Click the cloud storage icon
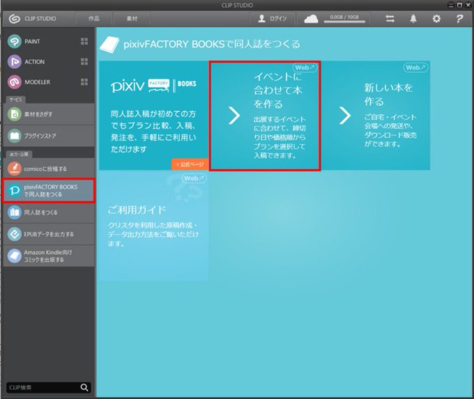474x399 pixels. [311, 19]
